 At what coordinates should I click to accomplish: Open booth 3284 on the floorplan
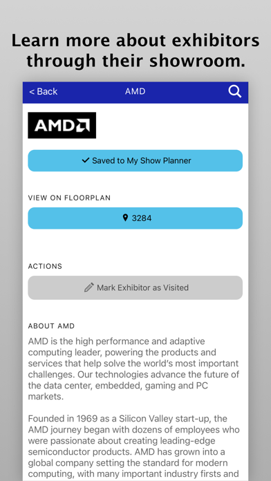coord(135,218)
